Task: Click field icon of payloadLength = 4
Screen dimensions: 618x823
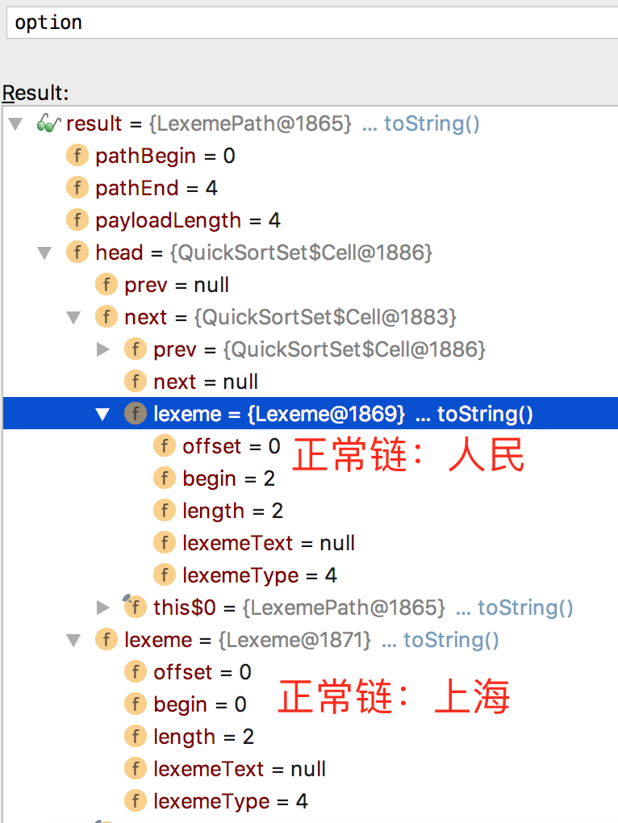Action: point(77,220)
